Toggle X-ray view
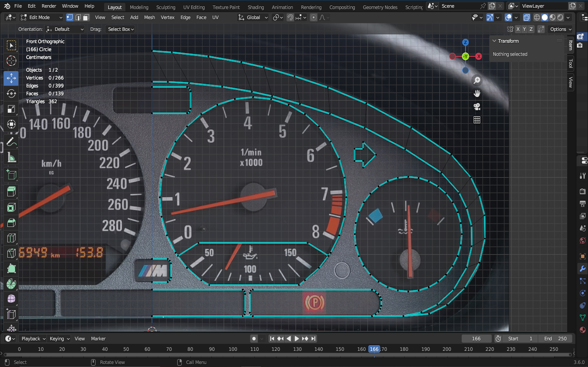The image size is (588, 367). pos(527,18)
